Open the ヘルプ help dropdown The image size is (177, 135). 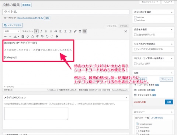pyautogui.click(x=168, y=2)
